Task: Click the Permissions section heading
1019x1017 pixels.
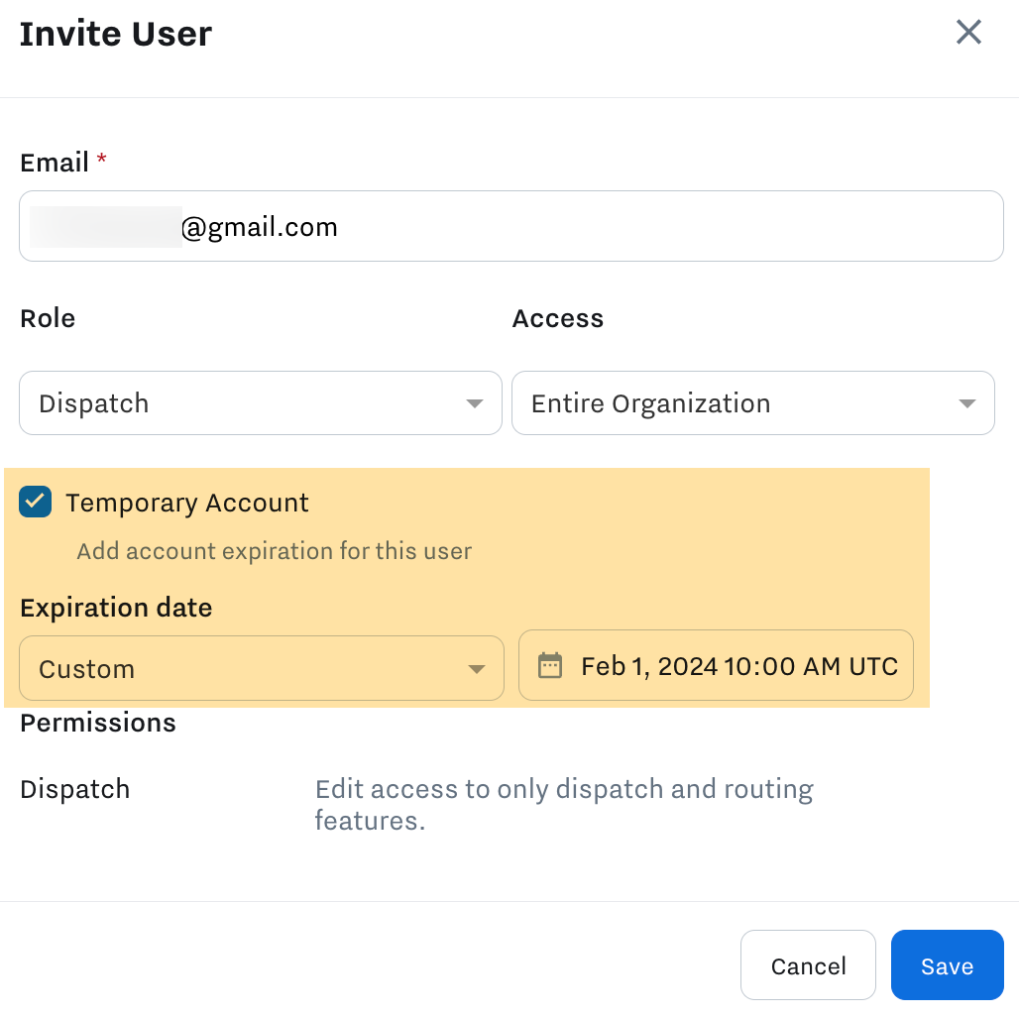Action: tap(98, 723)
